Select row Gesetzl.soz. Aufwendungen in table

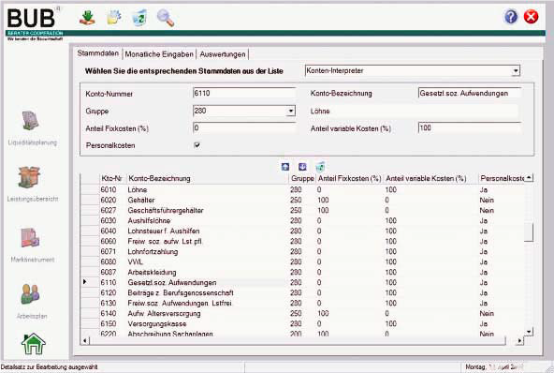pyautogui.click(x=302, y=282)
